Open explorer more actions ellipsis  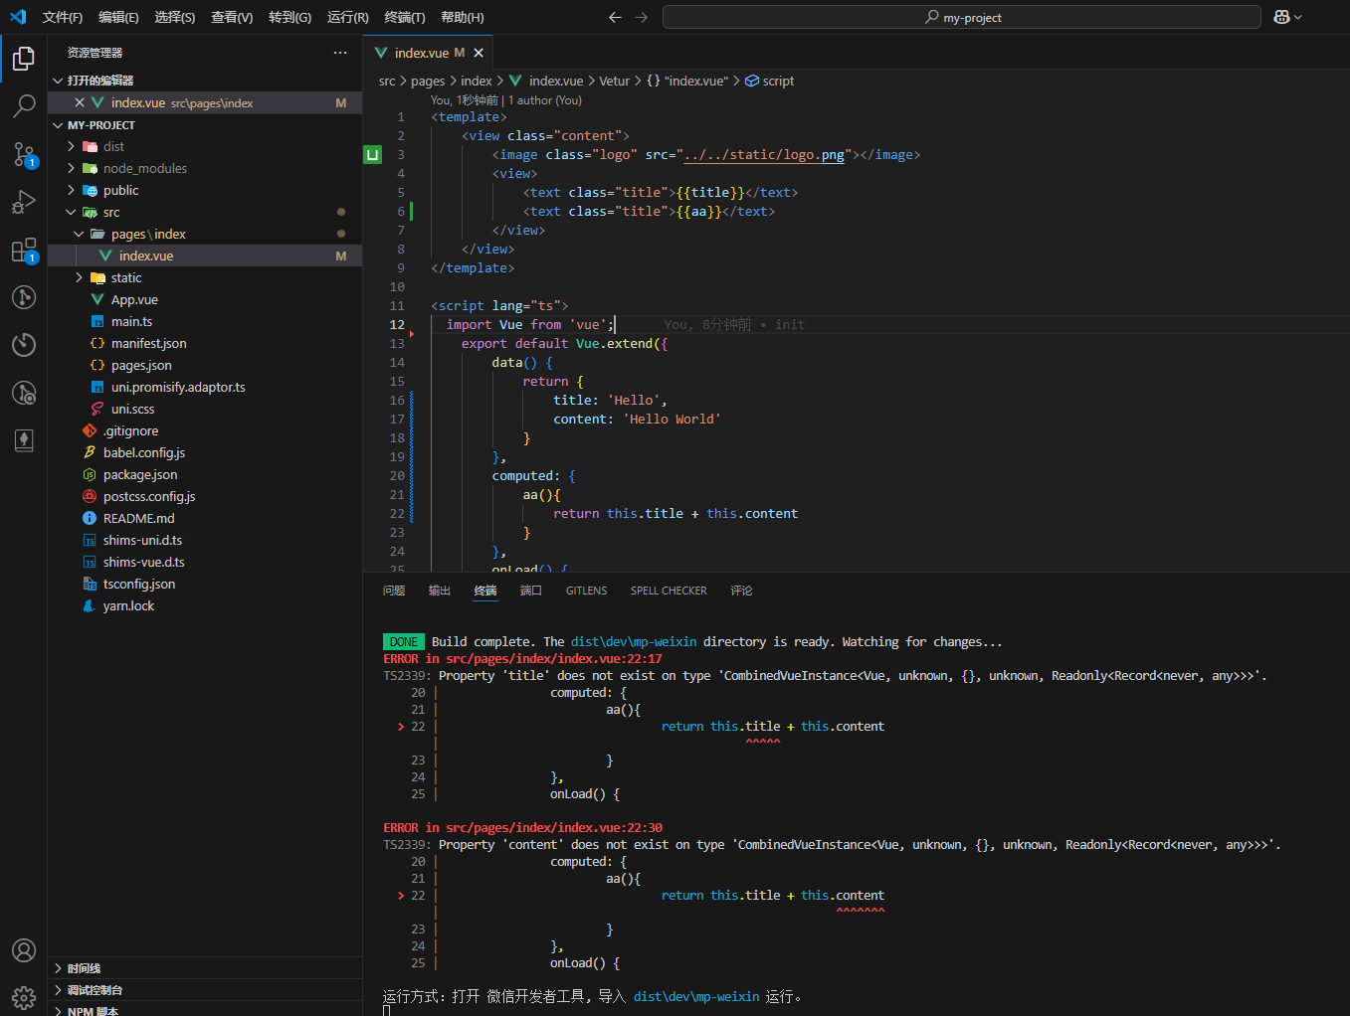340,53
